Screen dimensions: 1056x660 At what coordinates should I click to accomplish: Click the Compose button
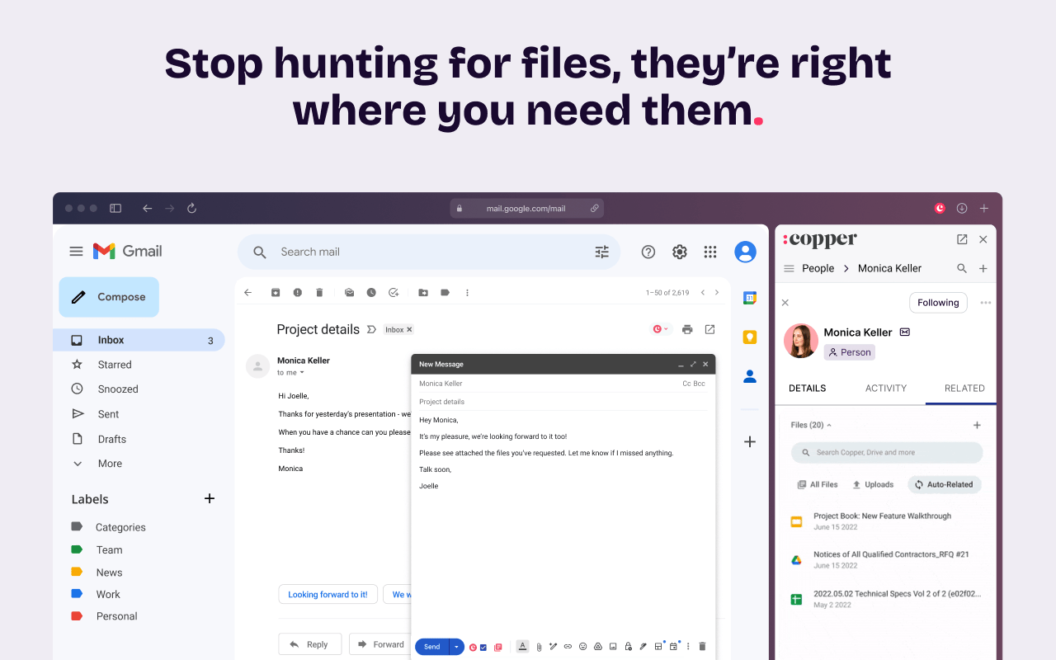pos(109,297)
